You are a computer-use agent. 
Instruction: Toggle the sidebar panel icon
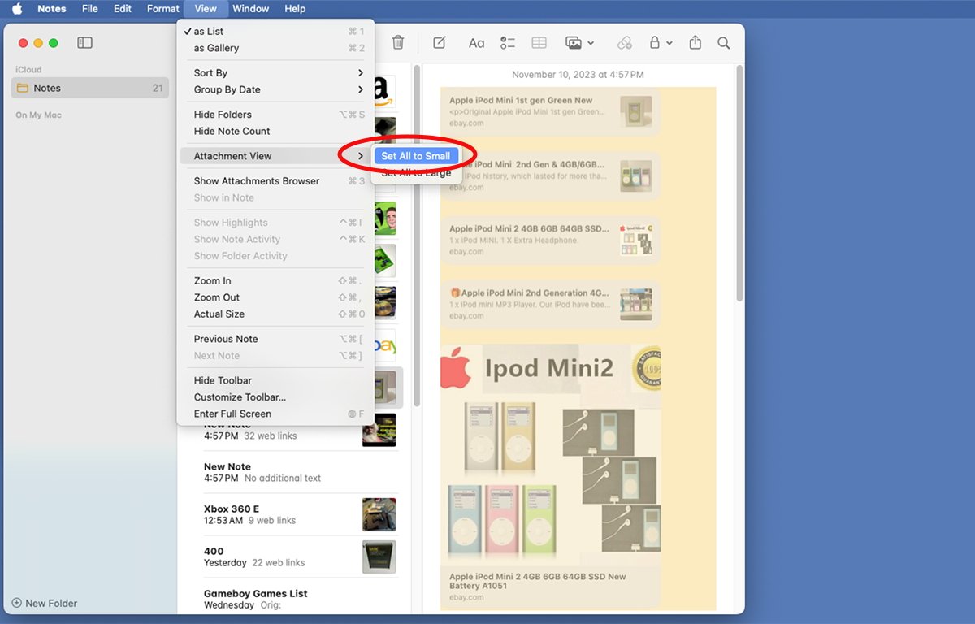click(x=84, y=43)
